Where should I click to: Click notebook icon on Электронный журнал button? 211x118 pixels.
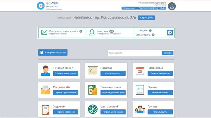click(x=41, y=52)
